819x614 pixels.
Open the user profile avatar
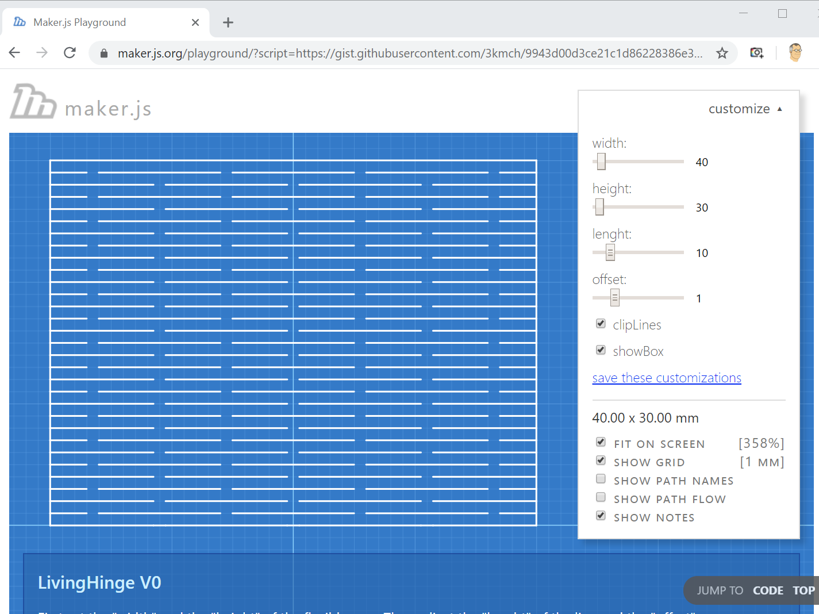tap(795, 52)
